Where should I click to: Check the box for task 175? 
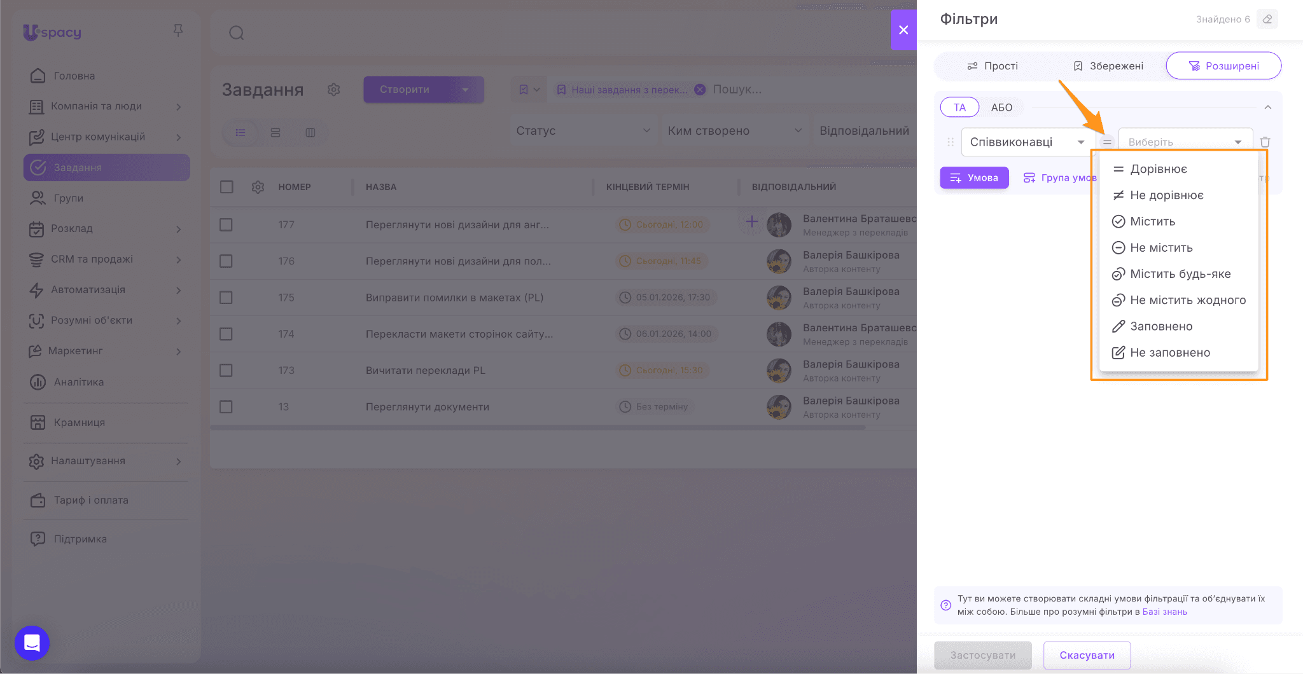[226, 298]
